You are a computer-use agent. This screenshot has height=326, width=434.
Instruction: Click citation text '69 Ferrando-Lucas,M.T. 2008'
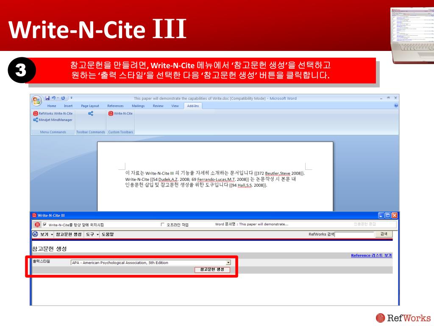click(219, 180)
